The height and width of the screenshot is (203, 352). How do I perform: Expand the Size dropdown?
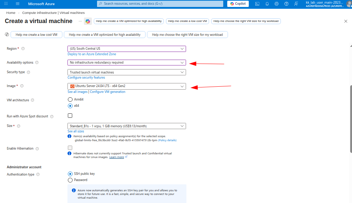point(127,126)
